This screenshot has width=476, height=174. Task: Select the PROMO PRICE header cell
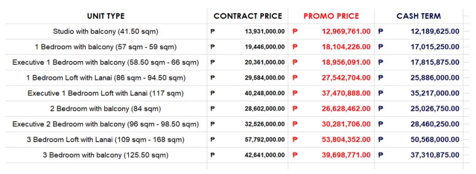pos(331,16)
